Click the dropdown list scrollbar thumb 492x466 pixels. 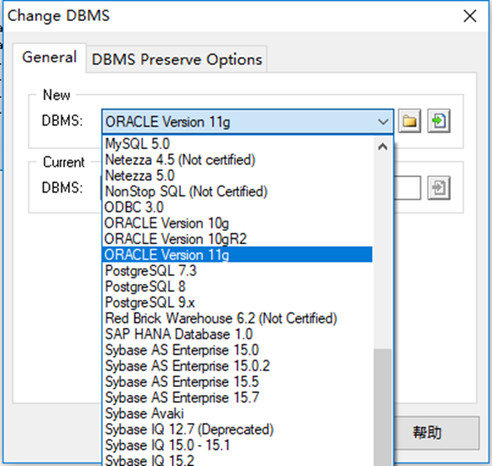pyautogui.click(x=383, y=407)
